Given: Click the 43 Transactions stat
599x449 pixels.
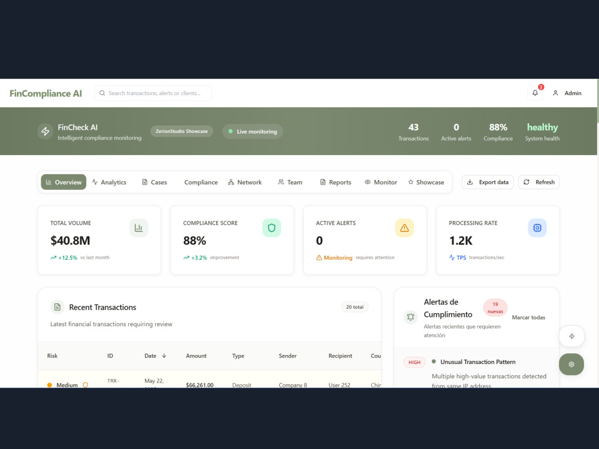Looking at the screenshot, I should (x=413, y=132).
